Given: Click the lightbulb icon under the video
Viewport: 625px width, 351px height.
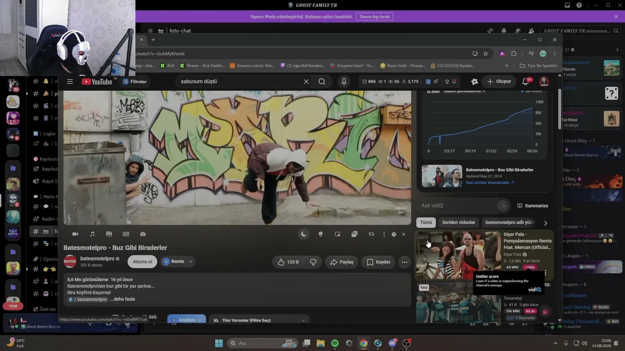Looking at the screenshot, I should pyautogui.click(x=320, y=234).
